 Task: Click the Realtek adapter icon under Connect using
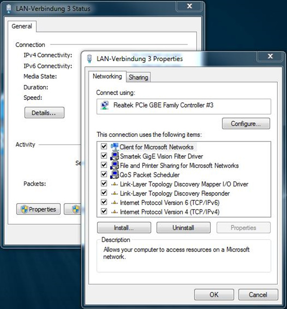click(x=105, y=105)
